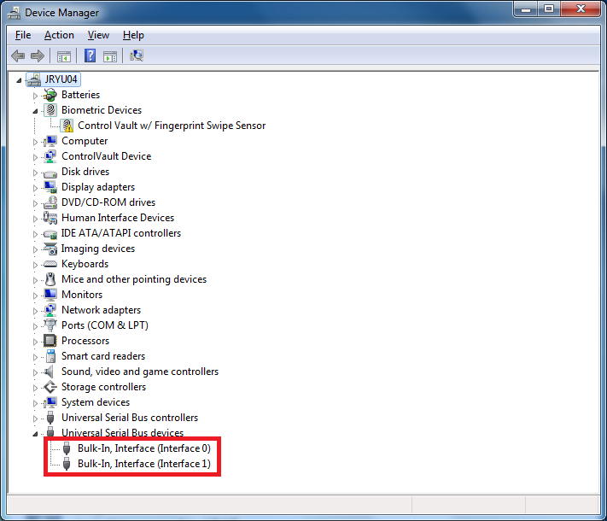Select Bulk-In, Interface (Interface 0)
Viewport: 607px width, 521px height.
tap(144, 448)
